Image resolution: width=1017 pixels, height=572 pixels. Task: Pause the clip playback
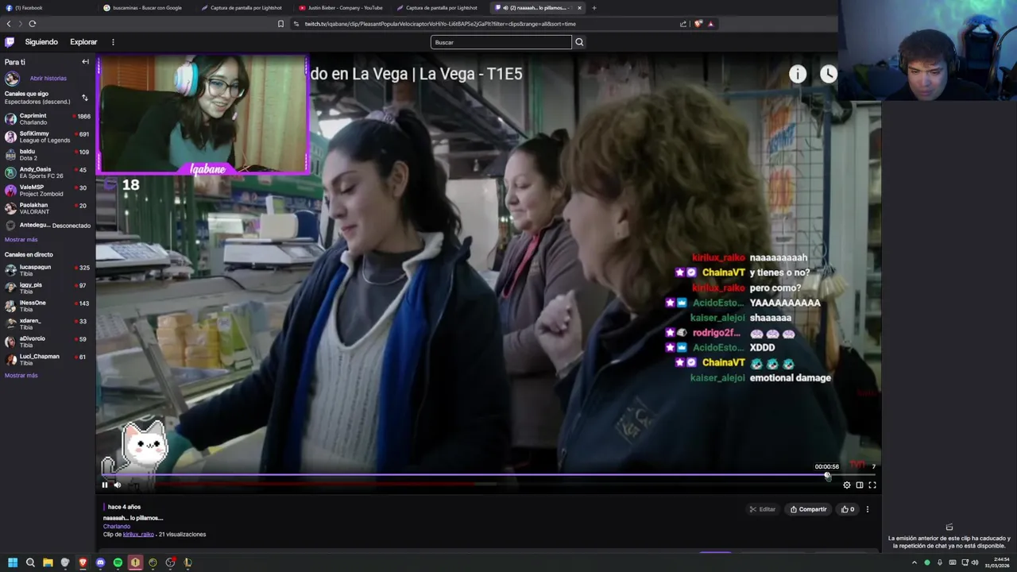click(x=104, y=485)
